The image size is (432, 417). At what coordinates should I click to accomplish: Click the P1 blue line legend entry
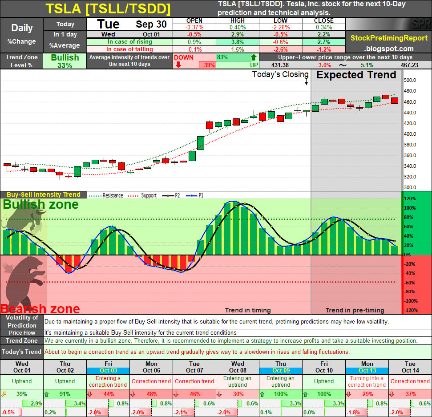(x=195, y=195)
